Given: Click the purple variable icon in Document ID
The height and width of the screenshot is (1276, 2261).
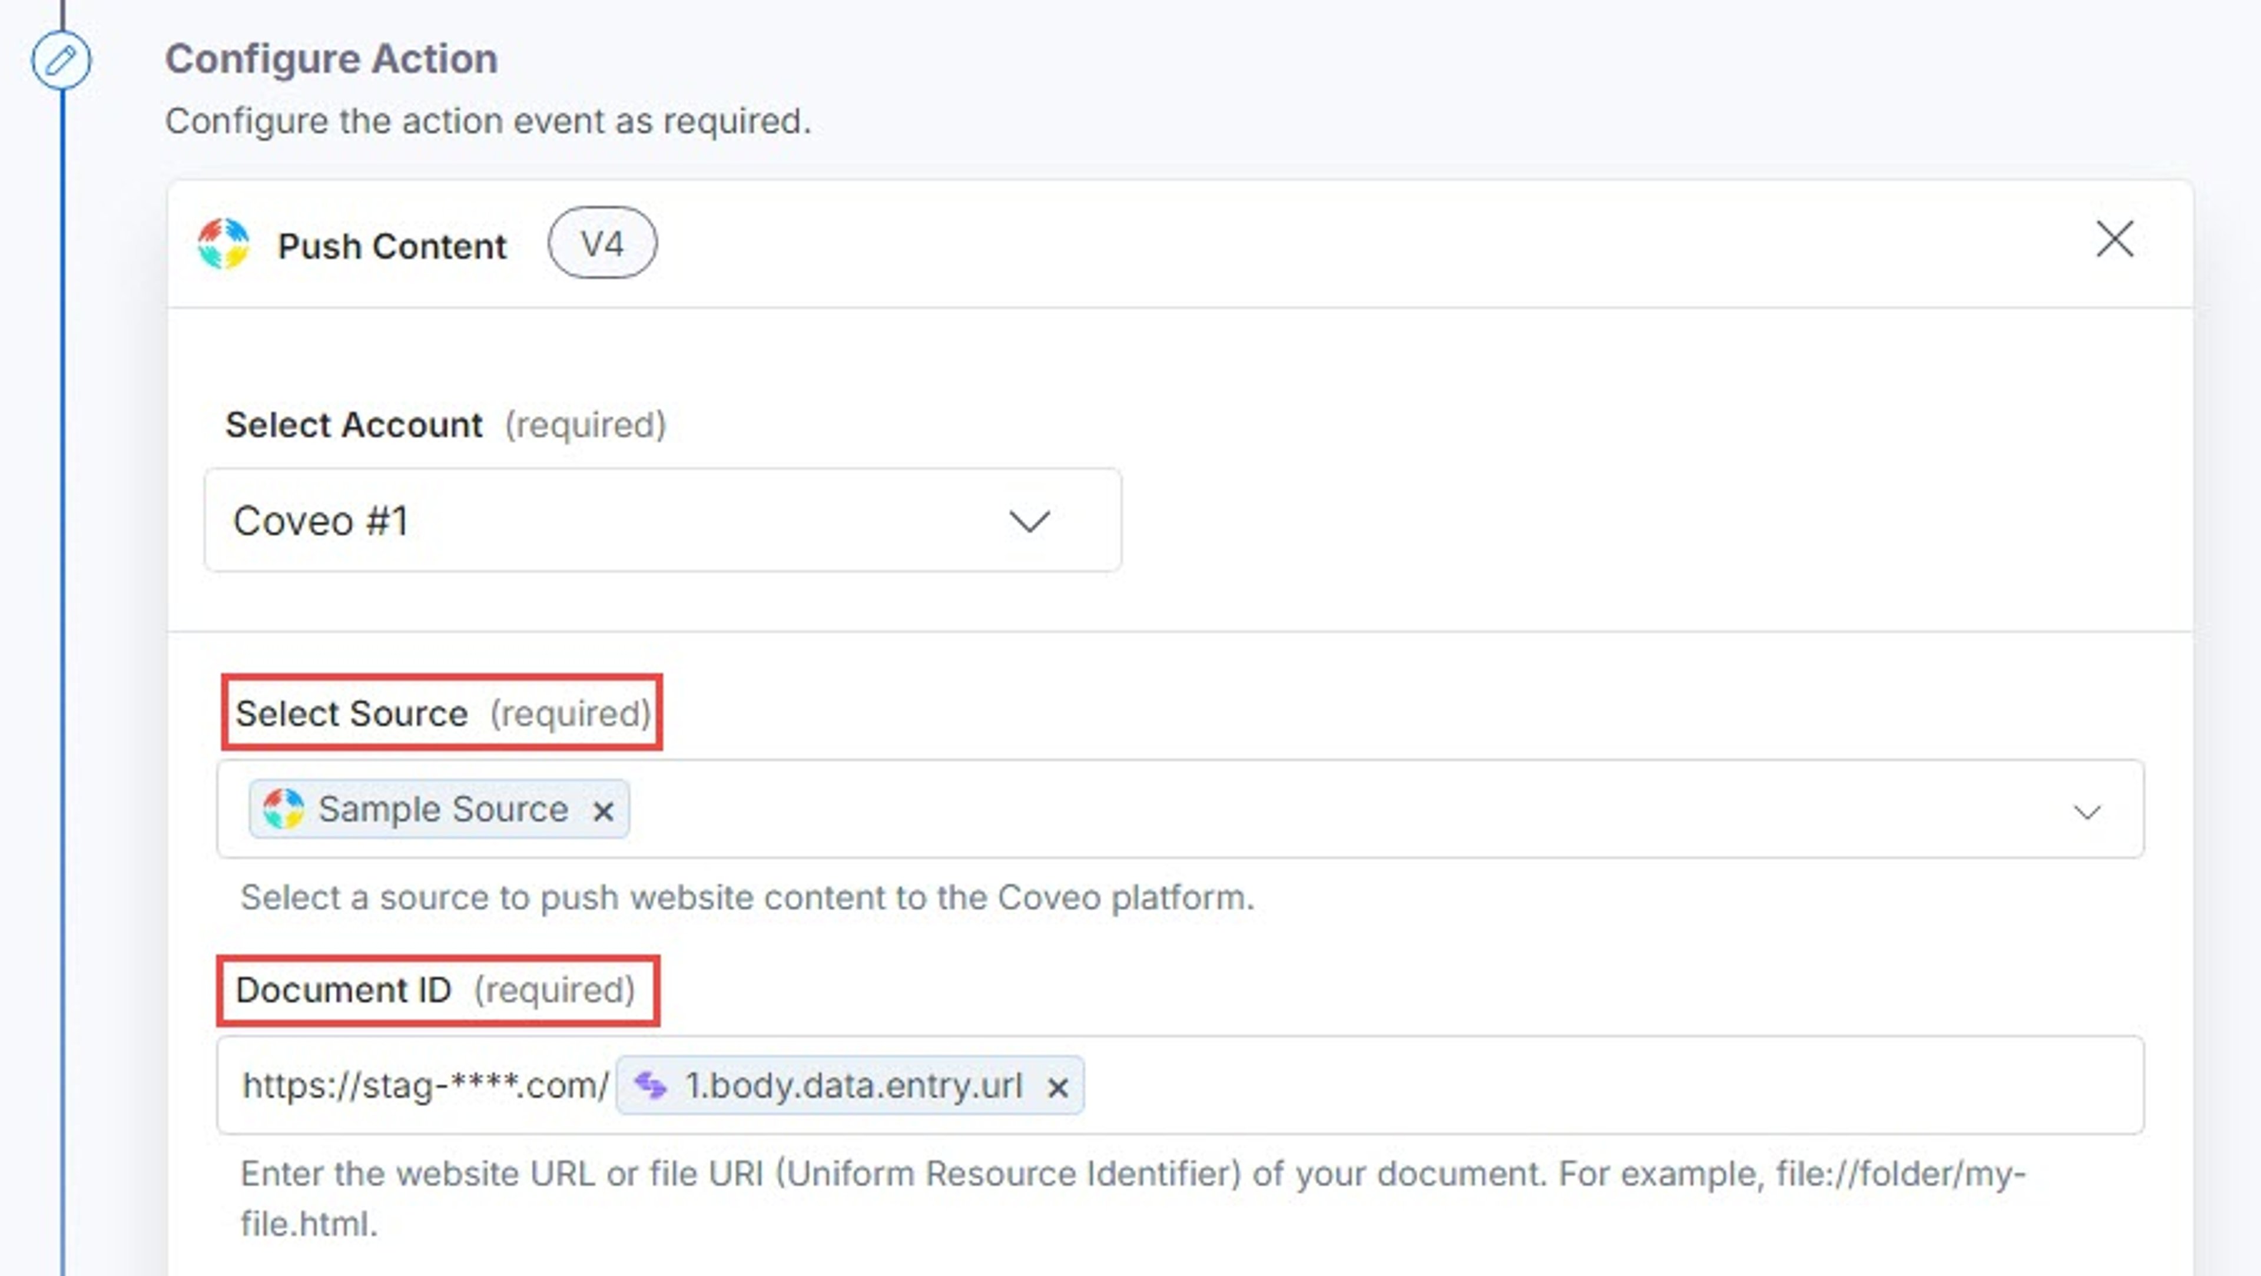Looking at the screenshot, I should 651,1086.
